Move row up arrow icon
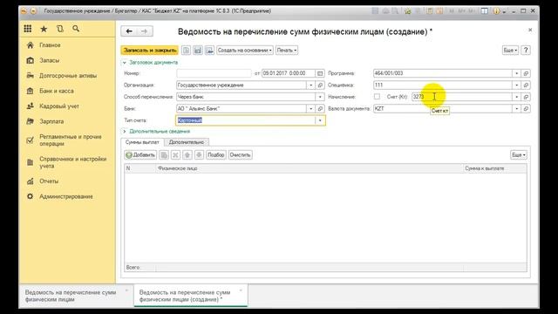Screen dimensions: 558x314 pyautogui.click(x=187, y=155)
